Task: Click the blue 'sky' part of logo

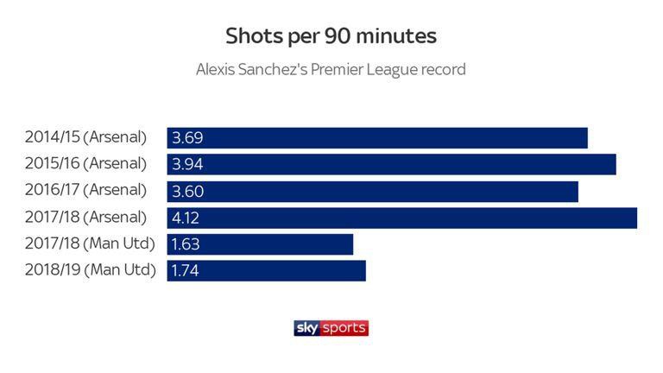Action: tap(307, 328)
